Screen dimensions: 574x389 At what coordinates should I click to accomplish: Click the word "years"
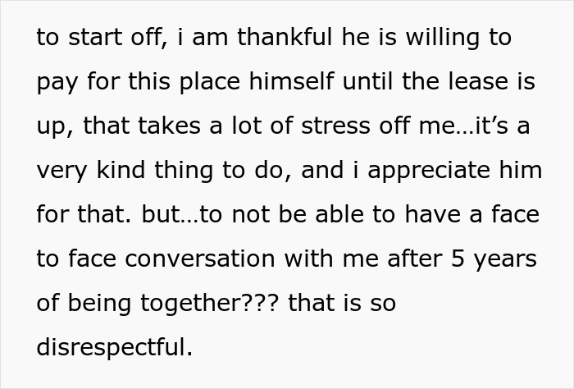tap(505, 260)
